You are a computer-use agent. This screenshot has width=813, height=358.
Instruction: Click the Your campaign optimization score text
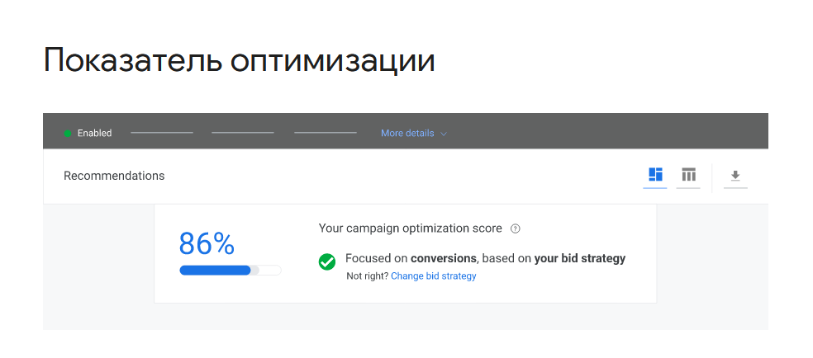pyautogui.click(x=410, y=228)
